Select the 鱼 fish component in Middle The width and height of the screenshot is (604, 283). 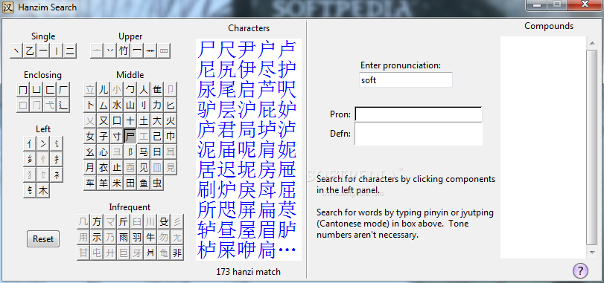click(143, 183)
